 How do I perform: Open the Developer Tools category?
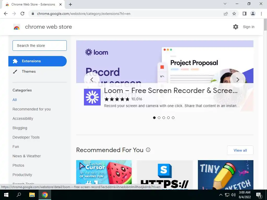pos(26,137)
